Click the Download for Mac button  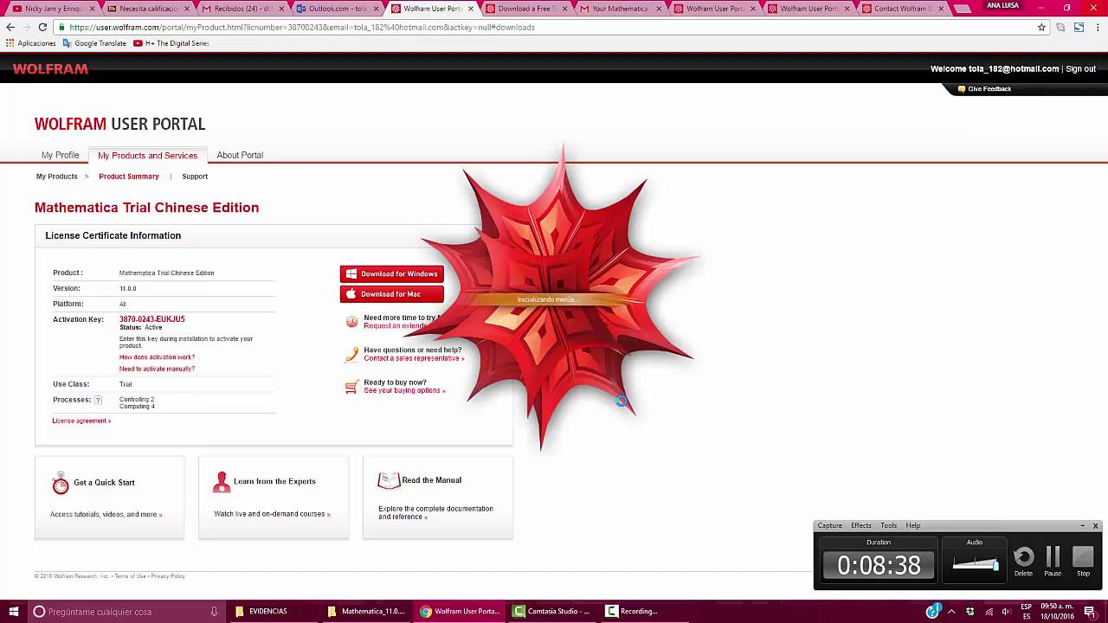pos(391,294)
